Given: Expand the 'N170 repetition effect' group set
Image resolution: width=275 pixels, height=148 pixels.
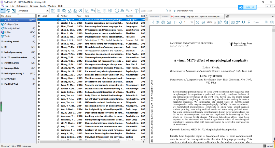Looking at the screenshot, I should tap(2, 58).
